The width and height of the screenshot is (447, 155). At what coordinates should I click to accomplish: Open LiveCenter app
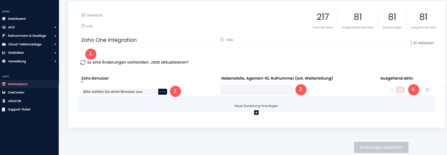tap(16, 92)
